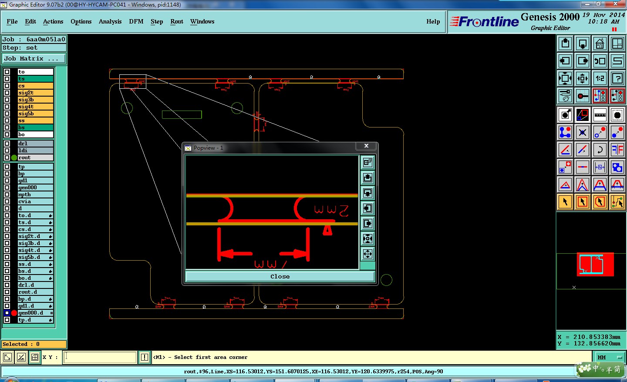Open the MM units dropdown

(x=610, y=357)
